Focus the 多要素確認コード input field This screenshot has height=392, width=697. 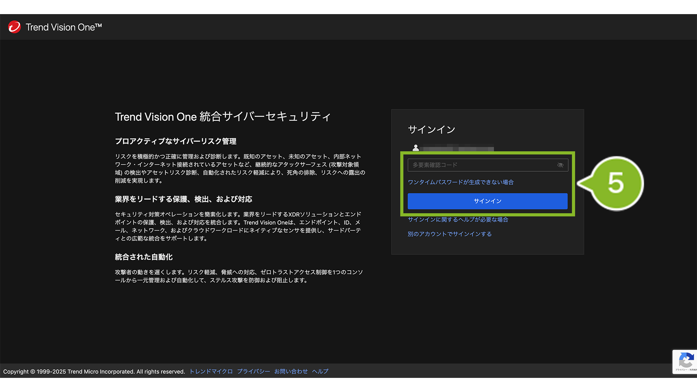[x=481, y=165]
